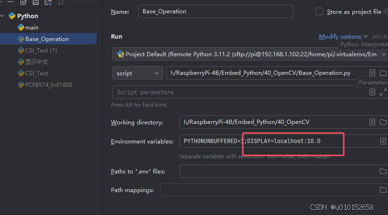
Task: Enable Store as project file
Action: coord(319,11)
